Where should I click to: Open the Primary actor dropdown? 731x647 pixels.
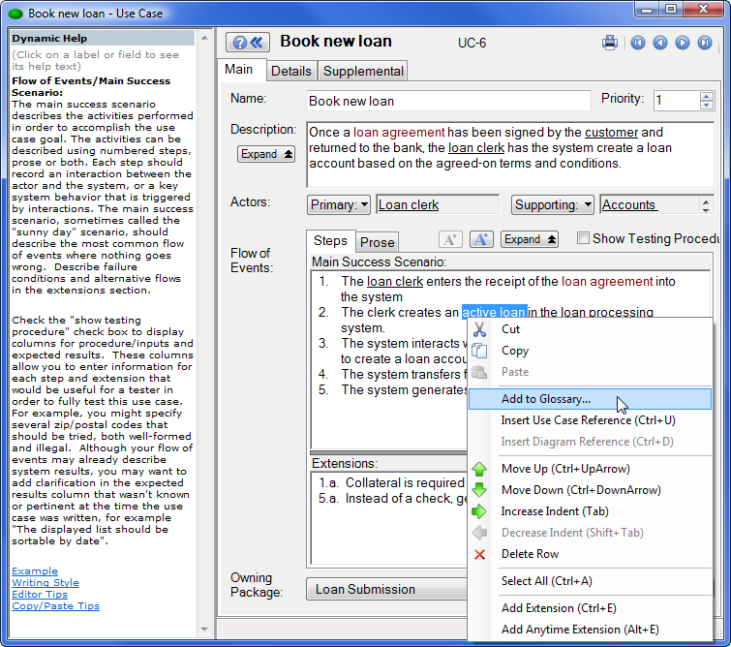339,204
